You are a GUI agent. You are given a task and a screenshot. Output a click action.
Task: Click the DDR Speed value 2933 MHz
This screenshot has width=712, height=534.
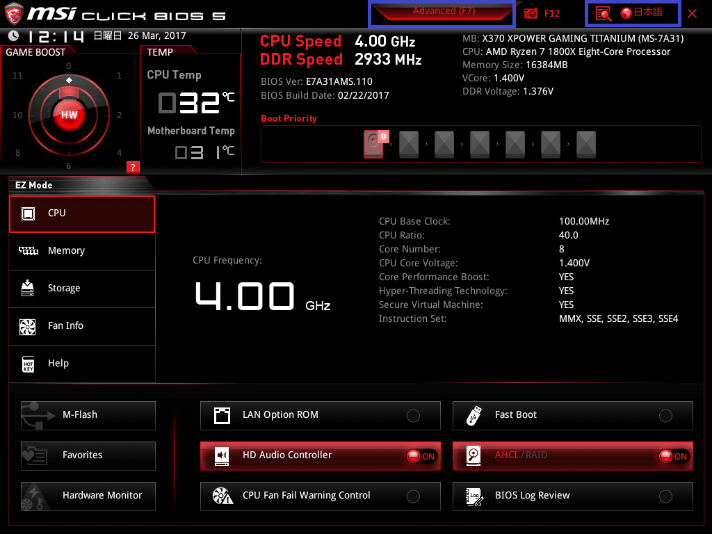point(388,60)
